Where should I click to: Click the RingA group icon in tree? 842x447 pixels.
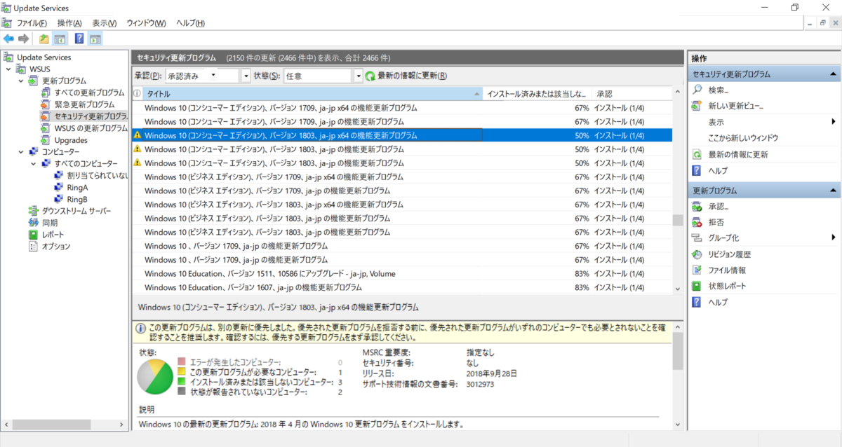tap(60, 187)
